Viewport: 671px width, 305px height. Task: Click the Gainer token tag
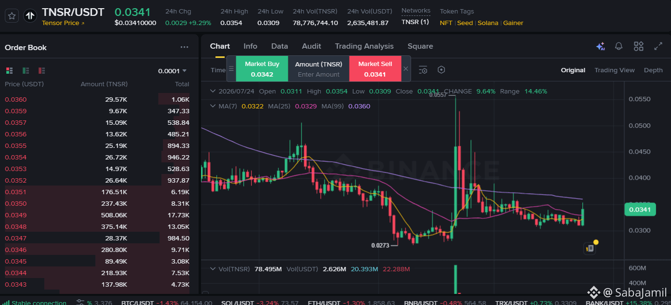point(513,23)
